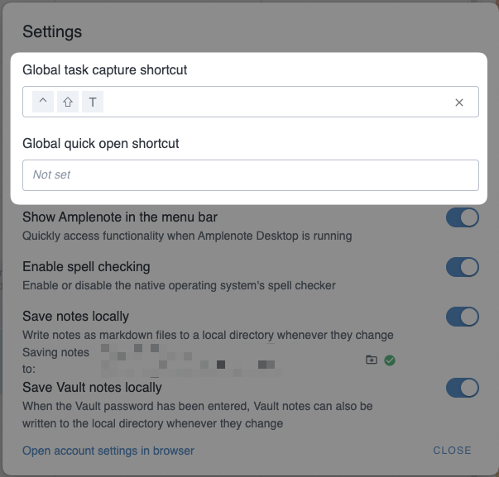Click the green checkmark status icon

390,360
